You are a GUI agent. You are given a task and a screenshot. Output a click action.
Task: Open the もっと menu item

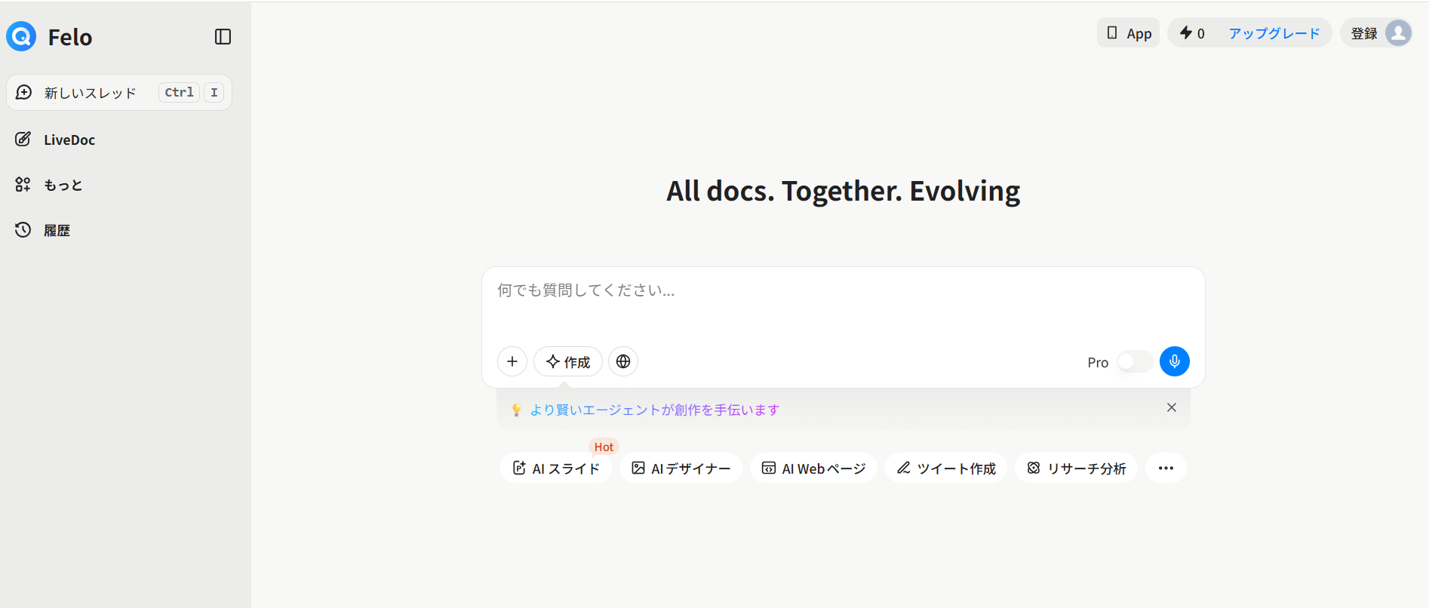coord(49,185)
